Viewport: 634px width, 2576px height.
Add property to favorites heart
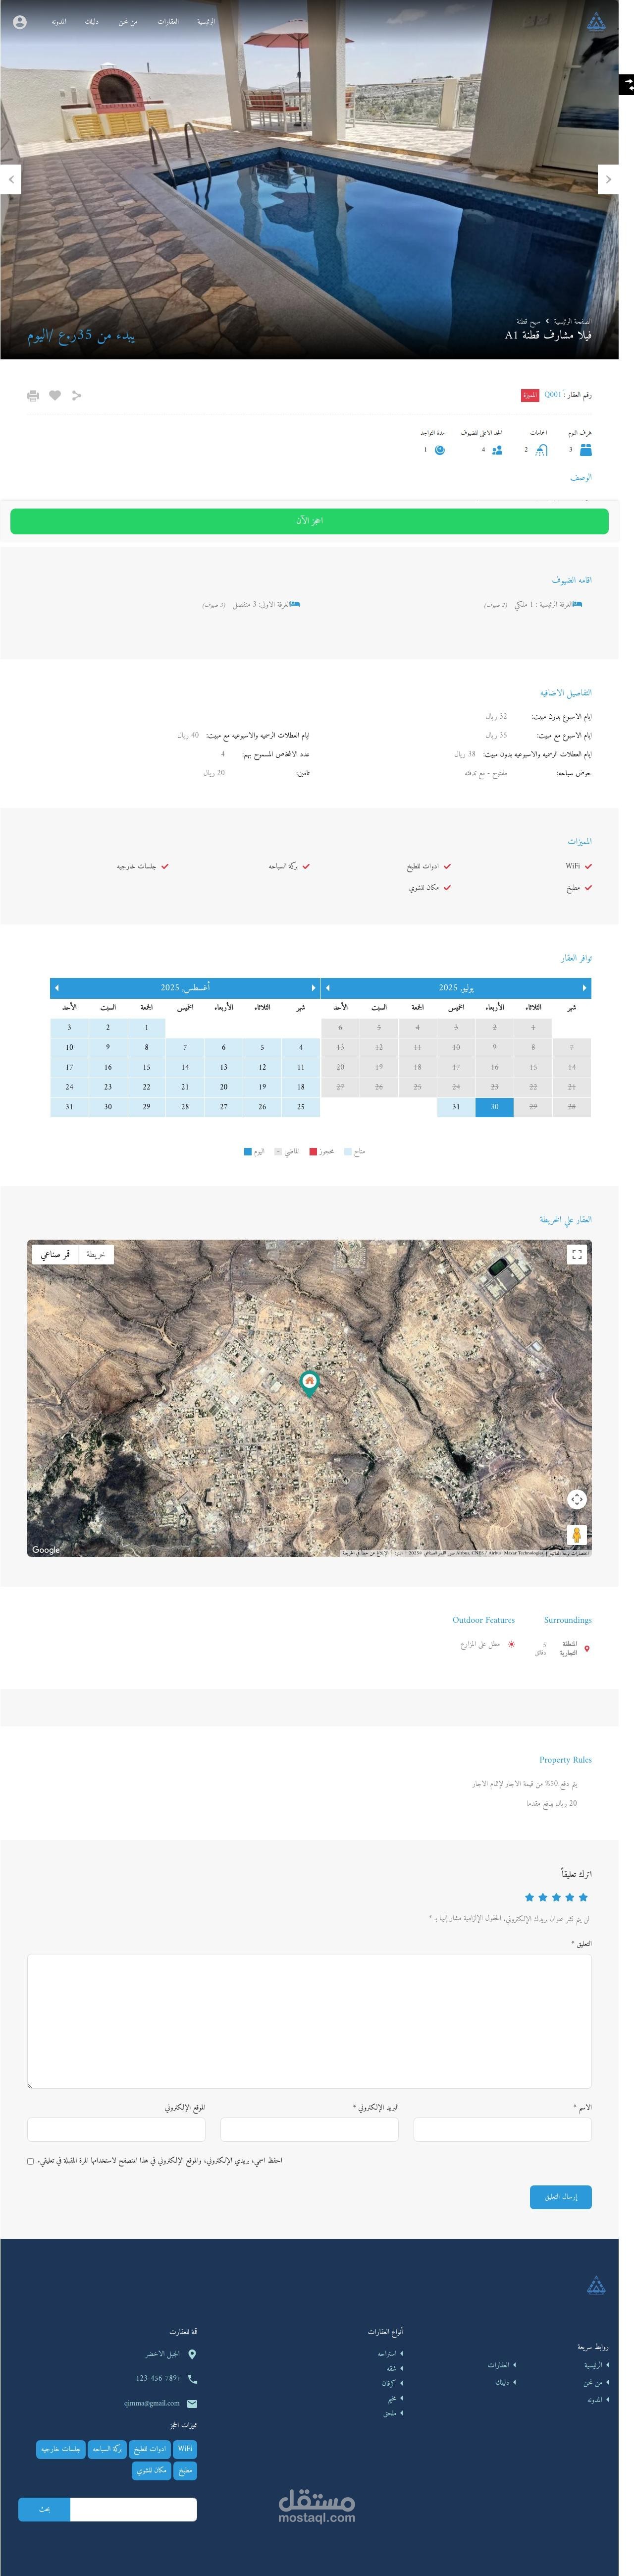coord(55,395)
